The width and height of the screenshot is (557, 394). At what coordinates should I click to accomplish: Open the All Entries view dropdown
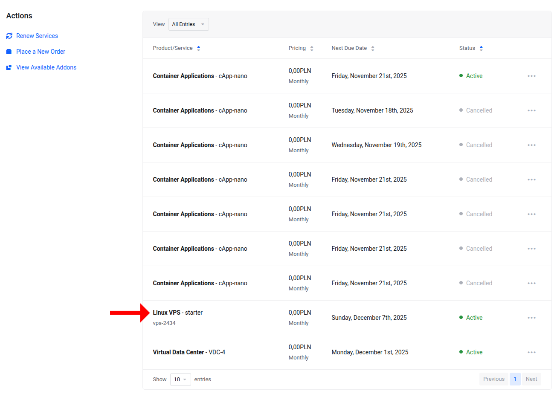click(x=188, y=24)
